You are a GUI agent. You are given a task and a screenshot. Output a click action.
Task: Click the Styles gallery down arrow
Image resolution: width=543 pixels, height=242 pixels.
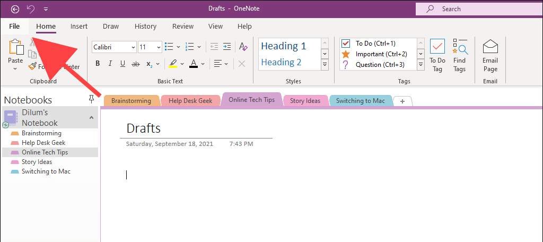325,54
